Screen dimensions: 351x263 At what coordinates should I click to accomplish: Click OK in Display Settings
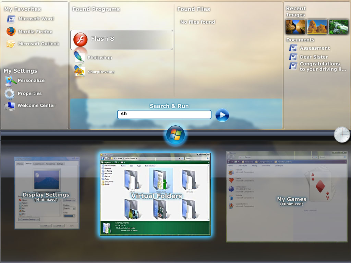46,226
